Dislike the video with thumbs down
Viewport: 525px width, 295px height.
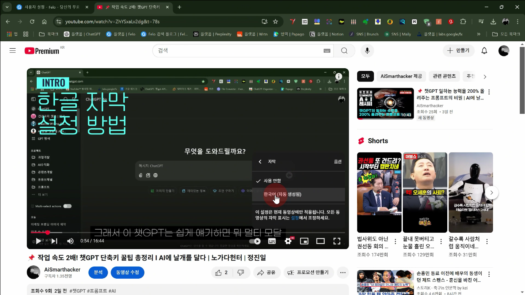pos(241,272)
